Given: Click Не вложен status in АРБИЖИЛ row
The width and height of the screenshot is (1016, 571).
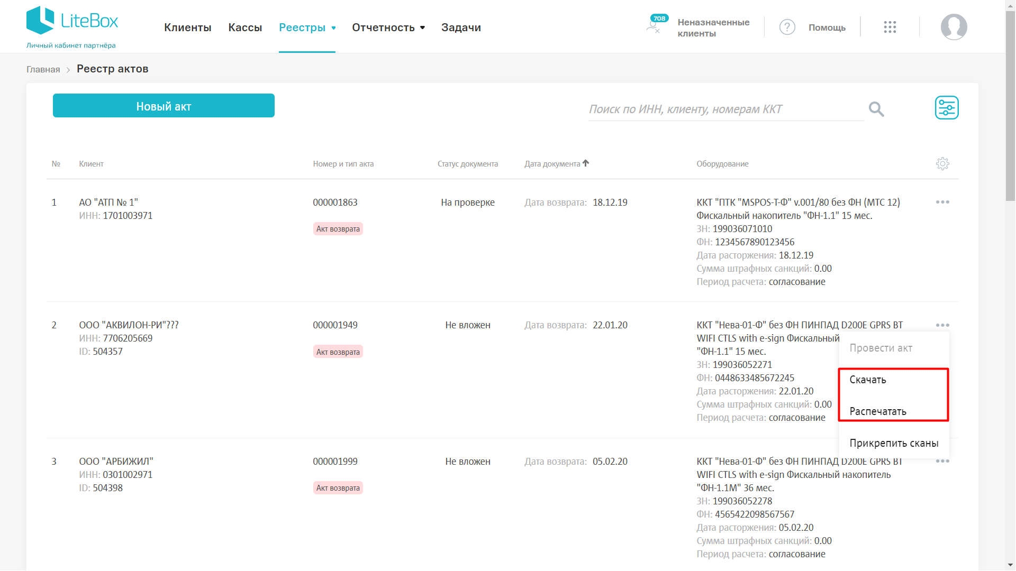Looking at the screenshot, I should click(468, 462).
